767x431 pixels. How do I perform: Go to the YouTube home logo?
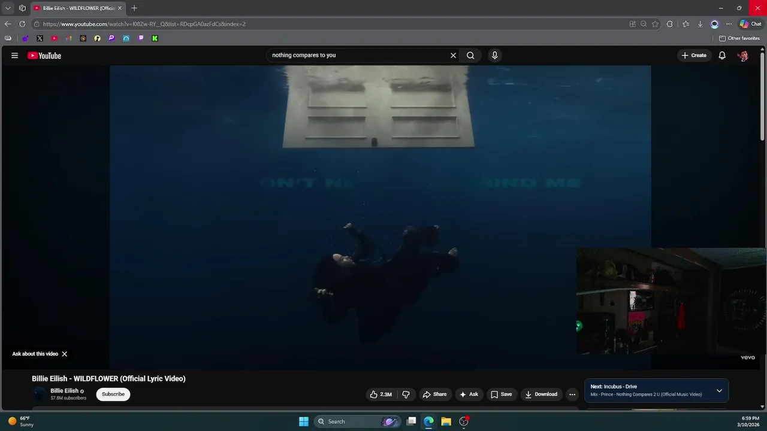(x=44, y=56)
